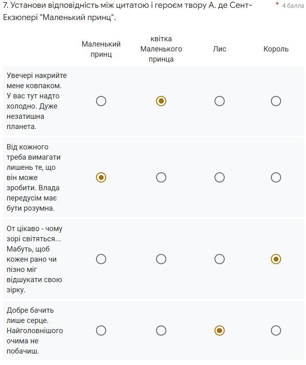
Task: Choose Маленький принц for бачить серце quote
Action: pyautogui.click(x=101, y=331)
